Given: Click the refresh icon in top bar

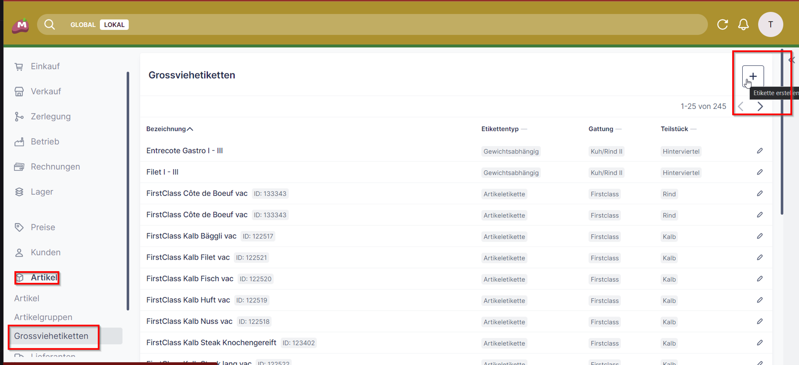Looking at the screenshot, I should [722, 25].
